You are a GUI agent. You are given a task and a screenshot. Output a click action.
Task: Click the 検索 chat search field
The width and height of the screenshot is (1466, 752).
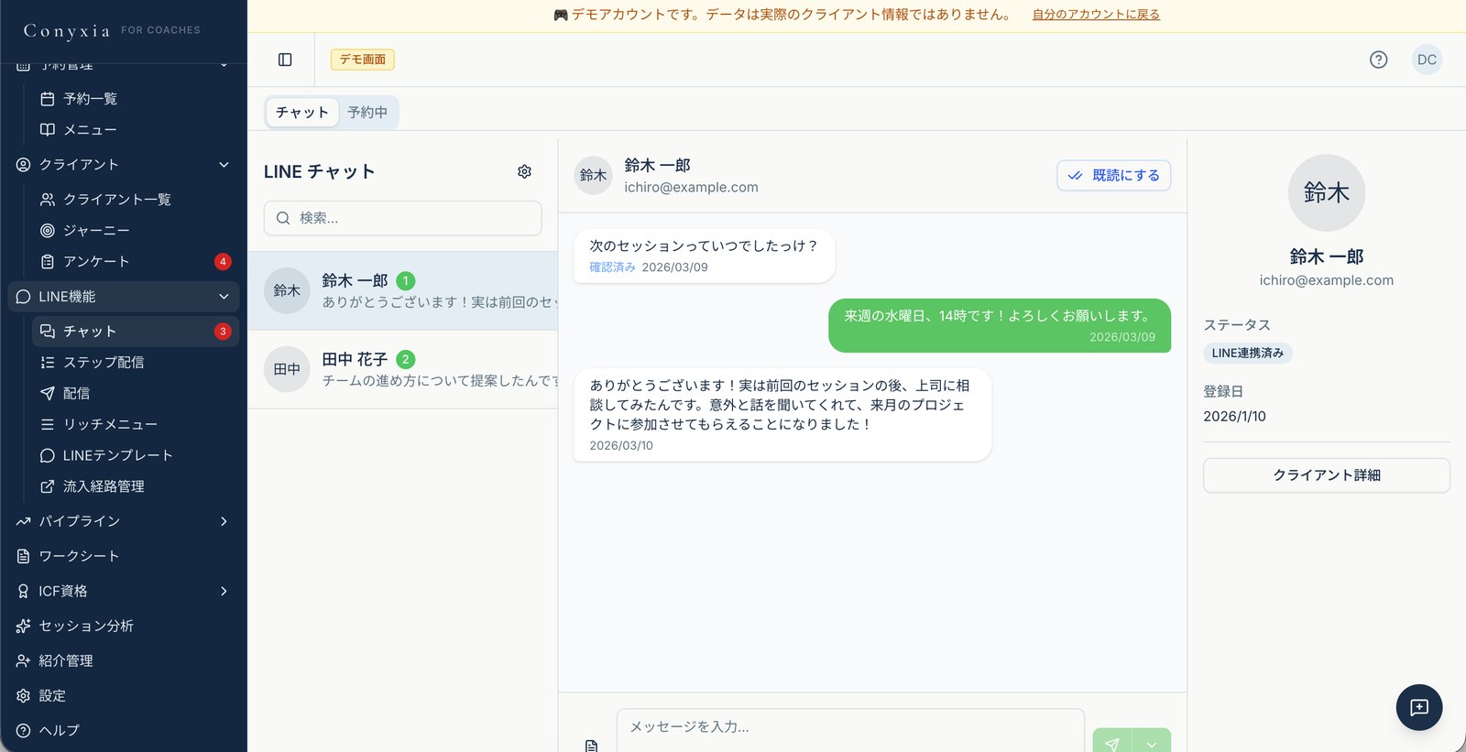(x=402, y=218)
